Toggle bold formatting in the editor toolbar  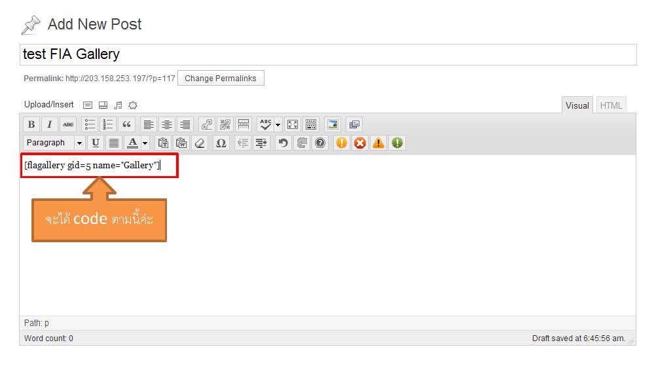pos(31,124)
